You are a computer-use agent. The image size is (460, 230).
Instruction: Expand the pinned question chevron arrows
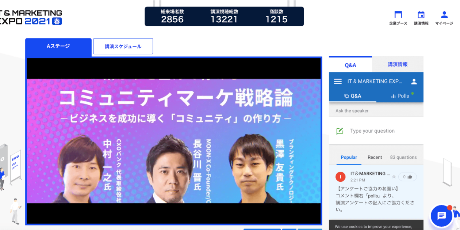[x=394, y=177]
